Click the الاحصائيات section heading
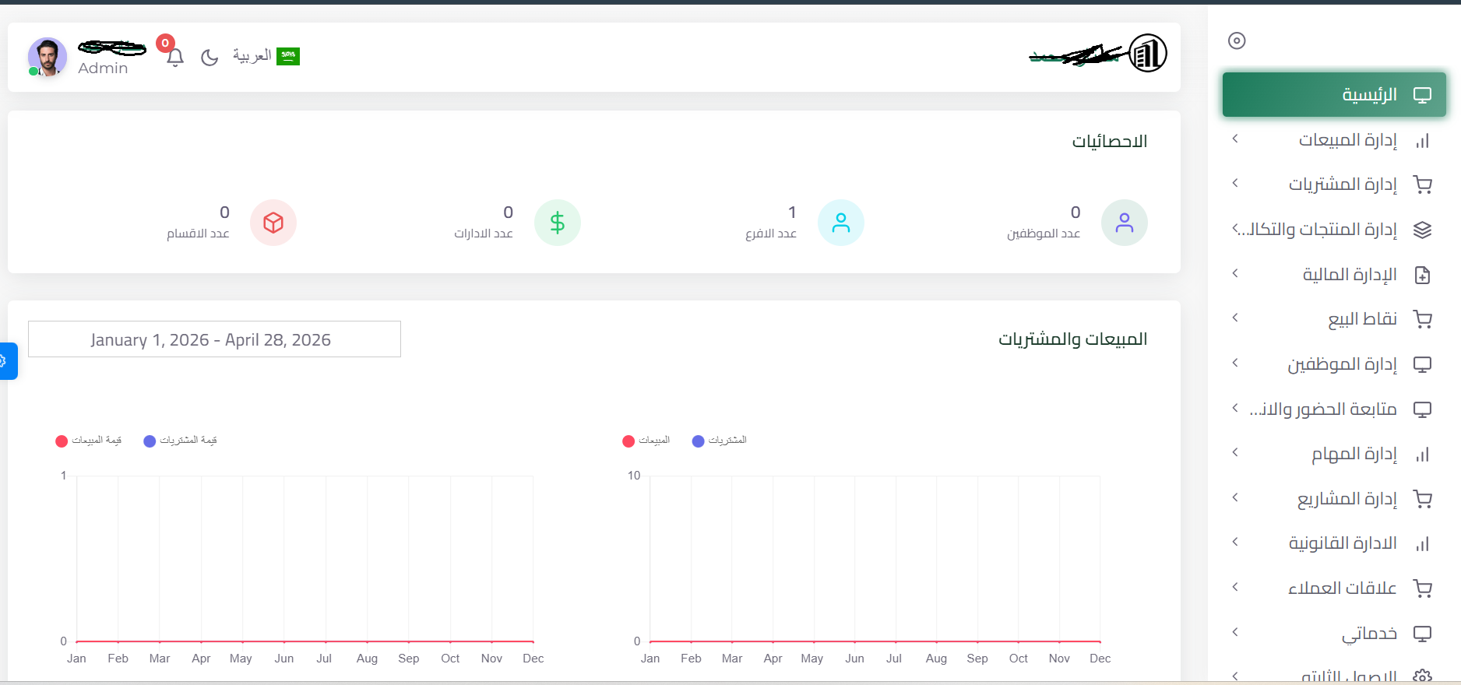This screenshot has height=685, width=1461. (x=1109, y=142)
